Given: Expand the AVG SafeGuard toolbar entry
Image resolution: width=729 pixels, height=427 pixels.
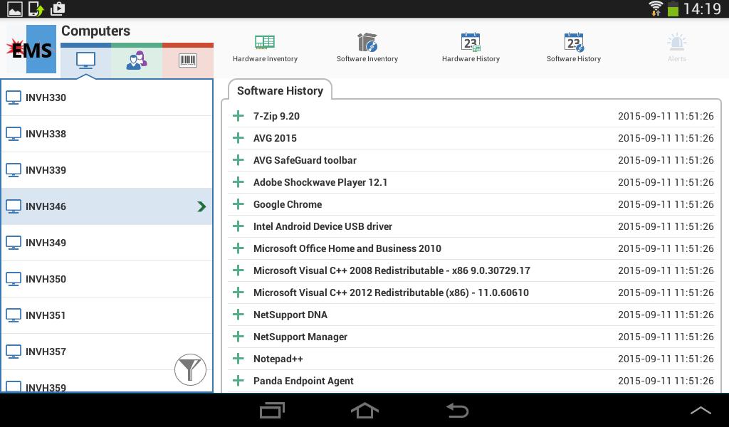Looking at the screenshot, I should click(238, 160).
